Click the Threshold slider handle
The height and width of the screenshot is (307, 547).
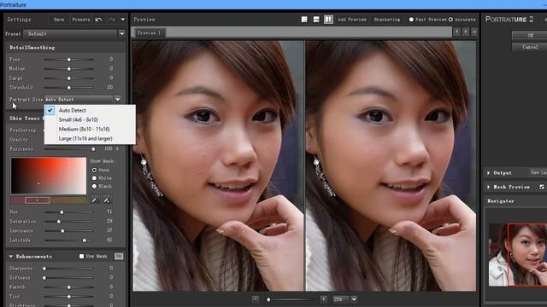(69, 87)
